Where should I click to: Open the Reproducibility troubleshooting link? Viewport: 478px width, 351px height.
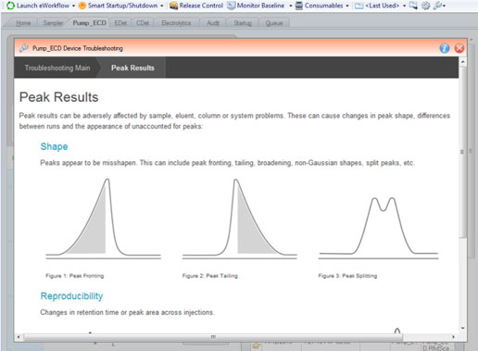71,296
